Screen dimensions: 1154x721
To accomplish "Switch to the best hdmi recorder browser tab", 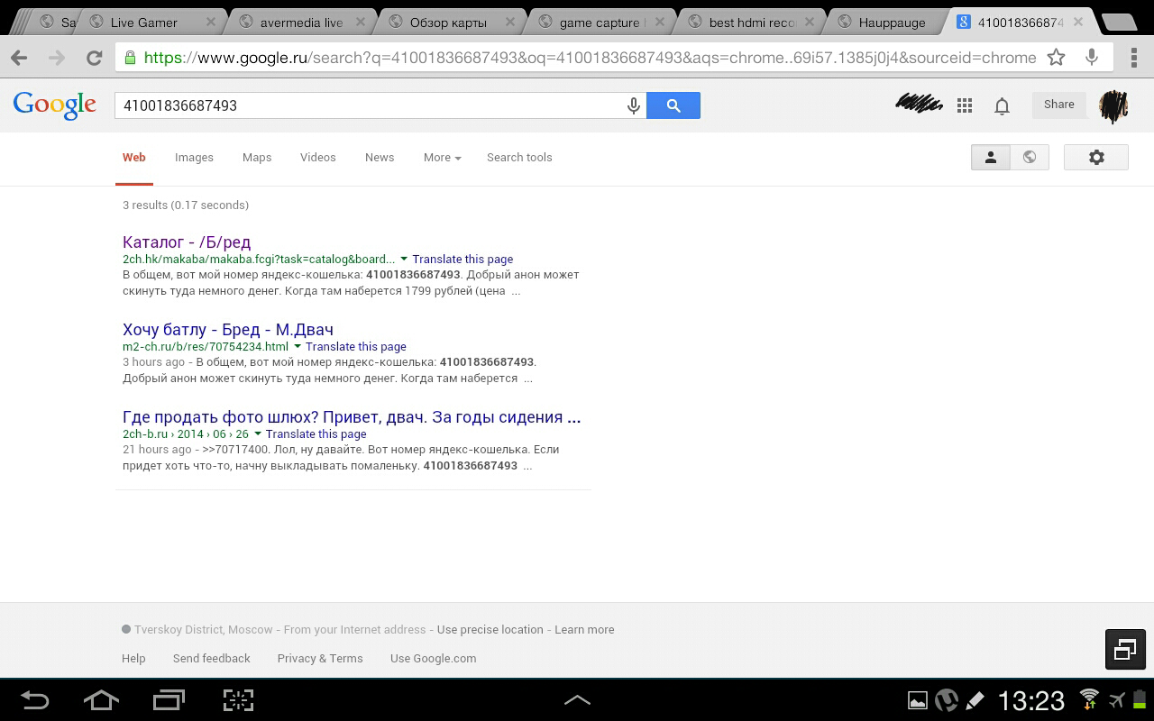I will click(x=751, y=23).
